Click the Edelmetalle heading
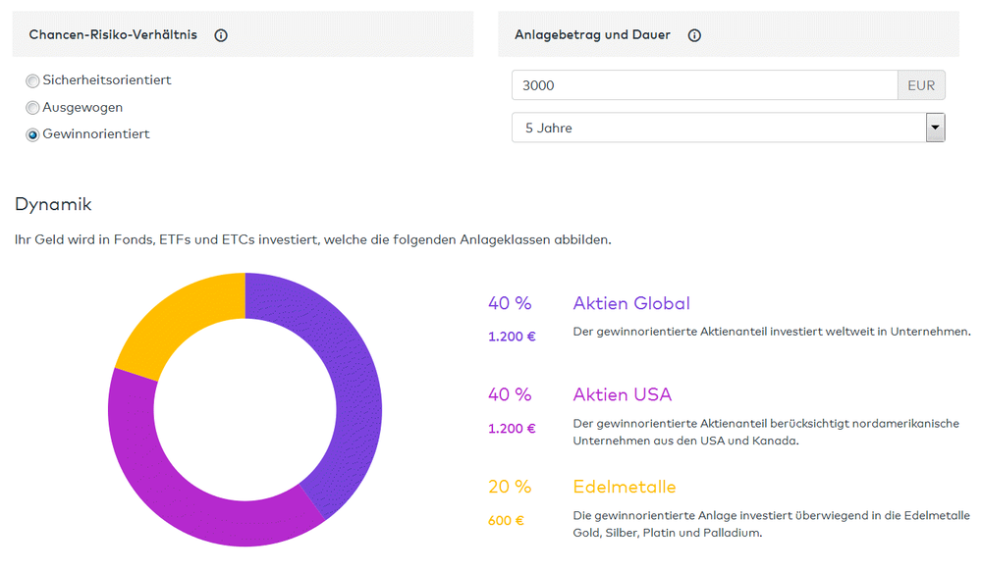Viewport: 981px width, 572px height. [625, 487]
